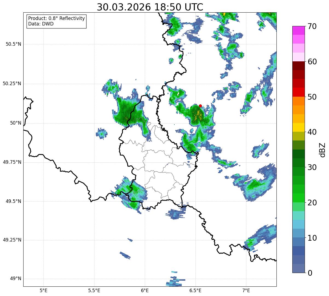Click the 49.25°N latitude label
The height and width of the screenshot is (296, 329).
click(x=12, y=240)
